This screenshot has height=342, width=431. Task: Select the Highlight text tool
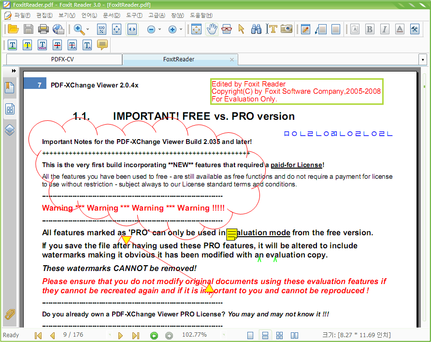(27, 45)
